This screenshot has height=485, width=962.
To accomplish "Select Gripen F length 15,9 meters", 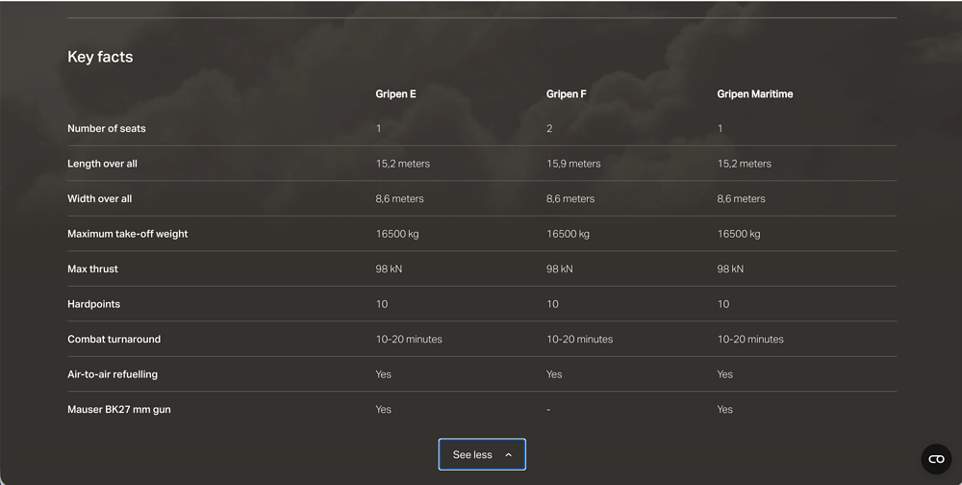I will (x=573, y=164).
